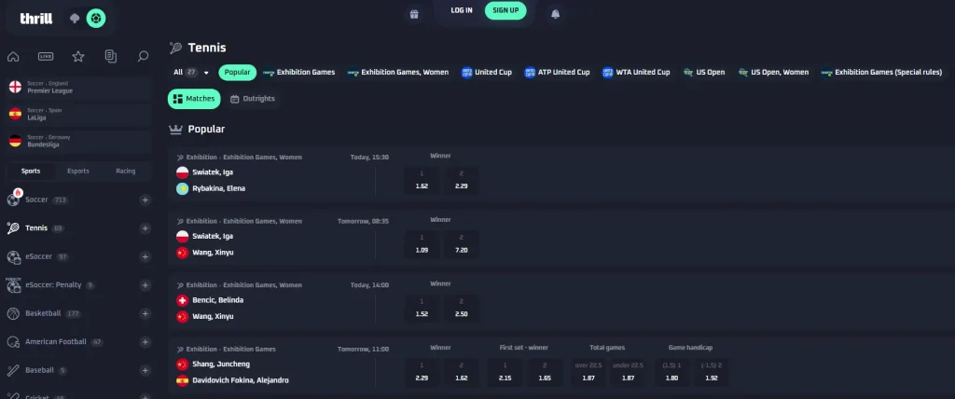Click the LOG IN button

pos(461,10)
